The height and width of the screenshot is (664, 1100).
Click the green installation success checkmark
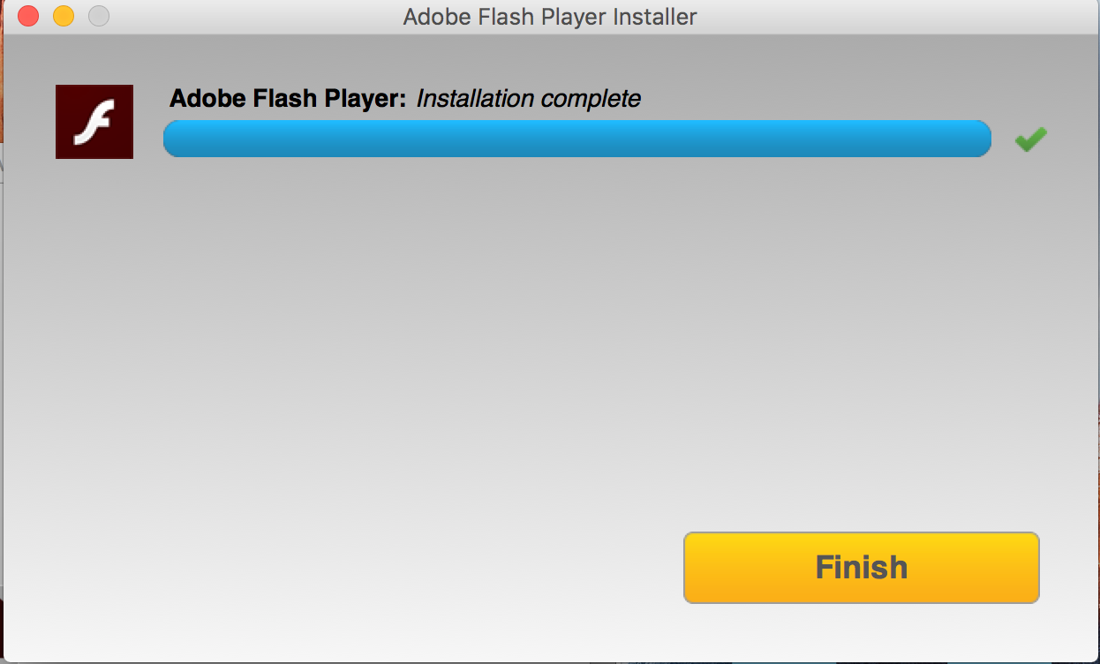click(1030, 140)
